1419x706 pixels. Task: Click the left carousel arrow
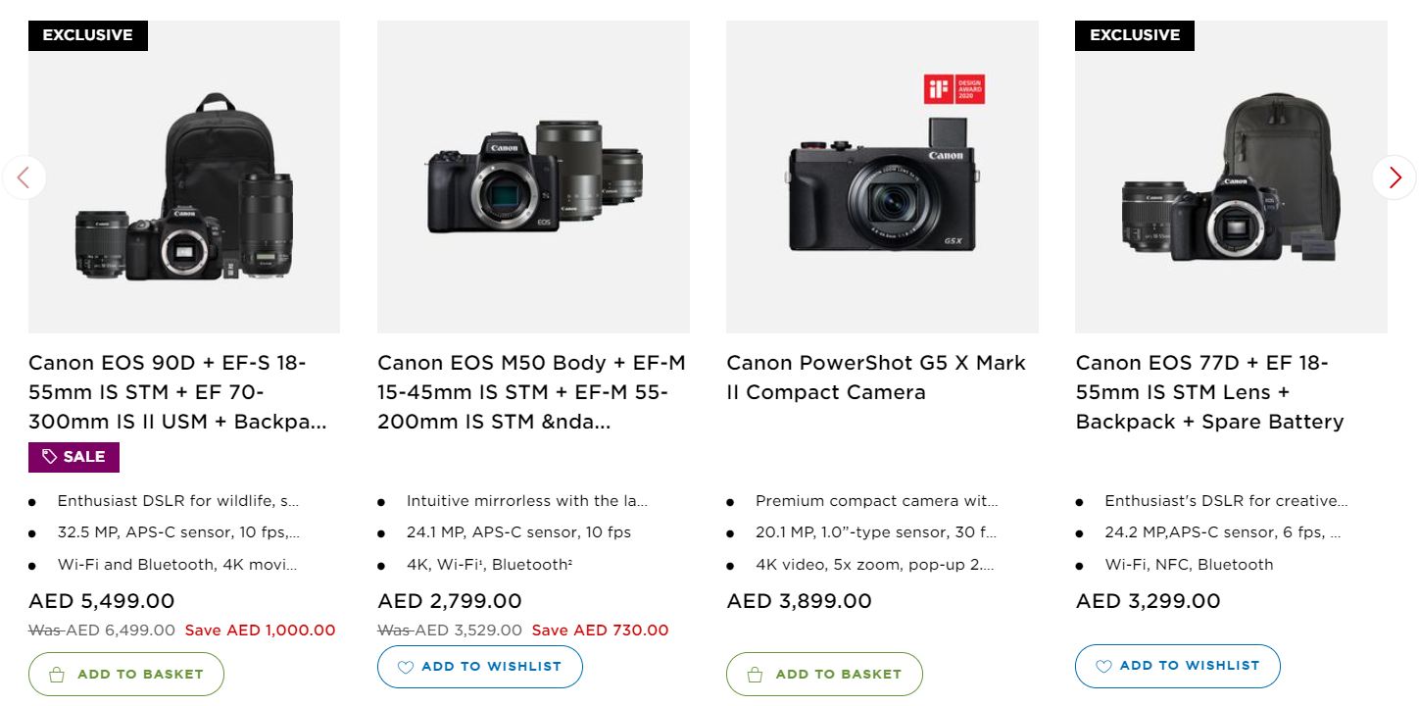[24, 177]
